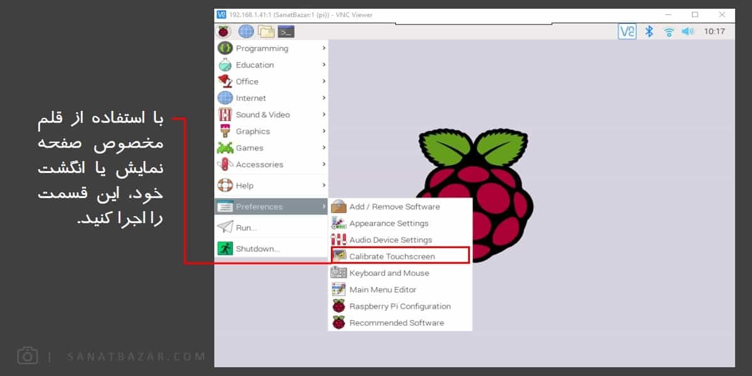The height and width of the screenshot is (376, 752).
Task: Expand the Office submenu arrow
Action: (324, 81)
